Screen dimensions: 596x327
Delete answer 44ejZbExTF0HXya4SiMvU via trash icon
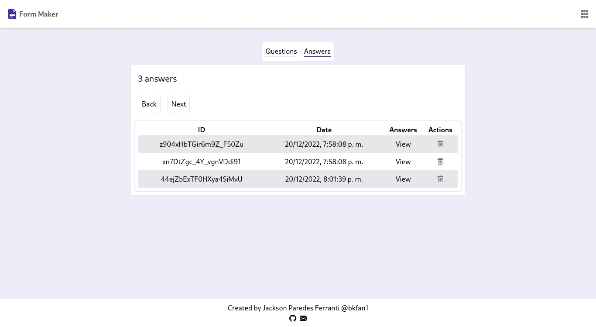440,179
